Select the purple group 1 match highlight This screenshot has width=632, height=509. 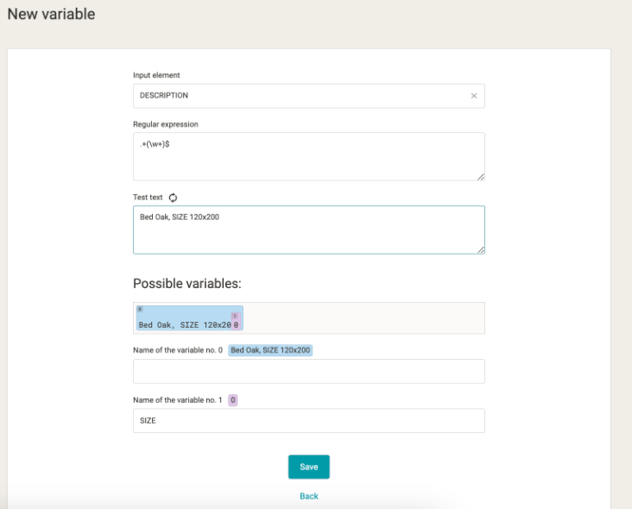click(236, 323)
